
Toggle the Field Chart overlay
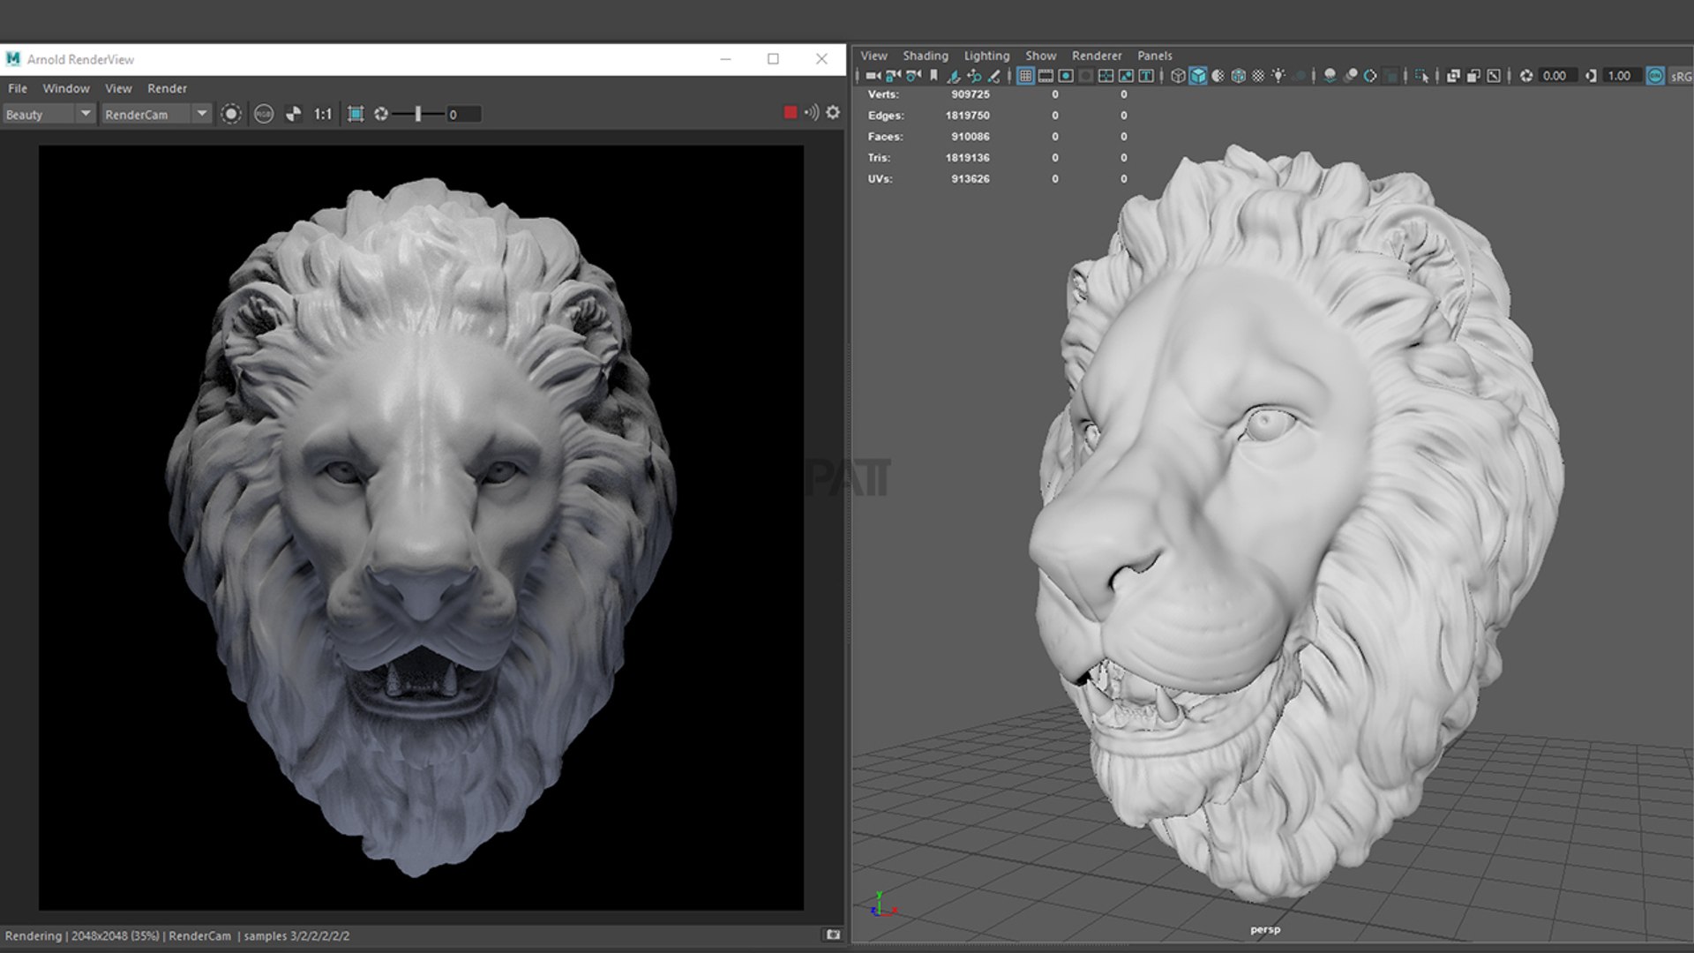pyautogui.click(x=1106, y=76)
